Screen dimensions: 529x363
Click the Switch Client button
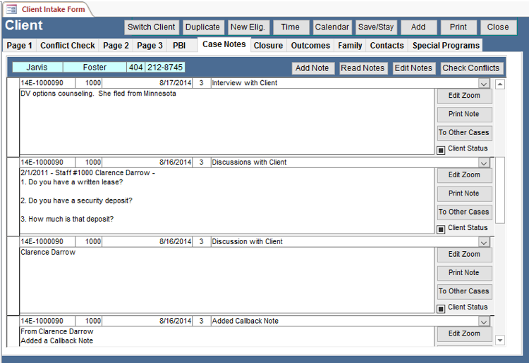click(152, 27)
